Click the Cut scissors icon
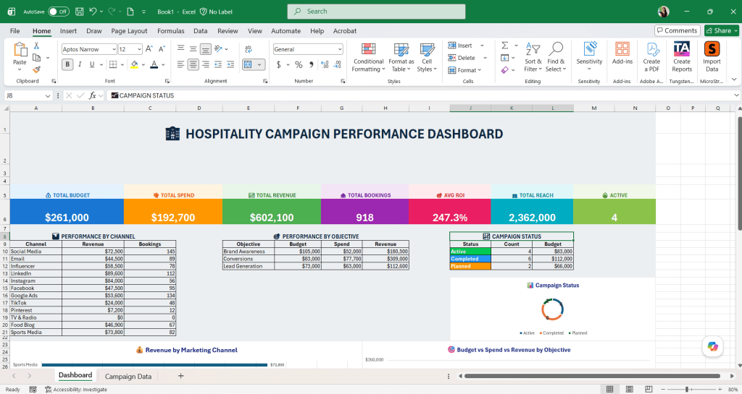 tap(36, 46)
